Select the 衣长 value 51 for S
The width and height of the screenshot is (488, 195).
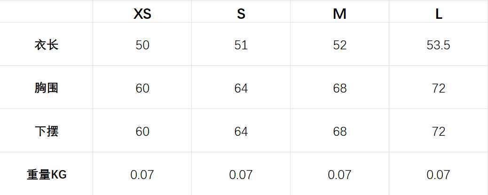(x=241, y=45)
